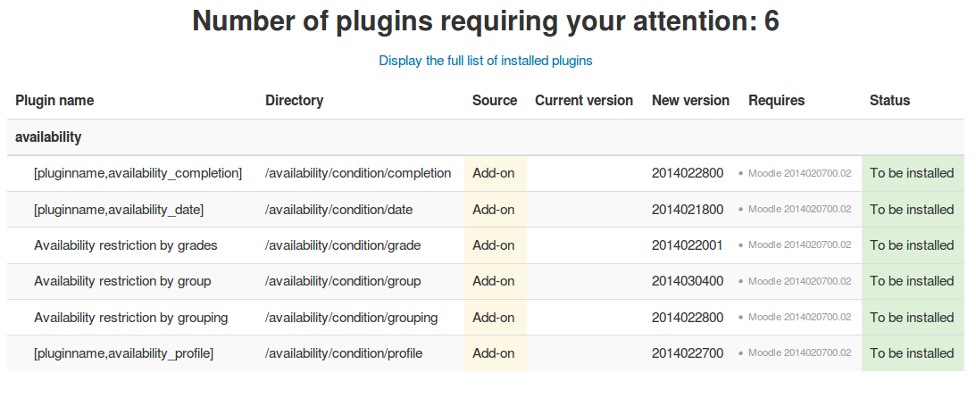Click the /availability/condition/completion directory path
Image resolution: width=976 pixels, height=406 pixels.
(x=358, y=173)
